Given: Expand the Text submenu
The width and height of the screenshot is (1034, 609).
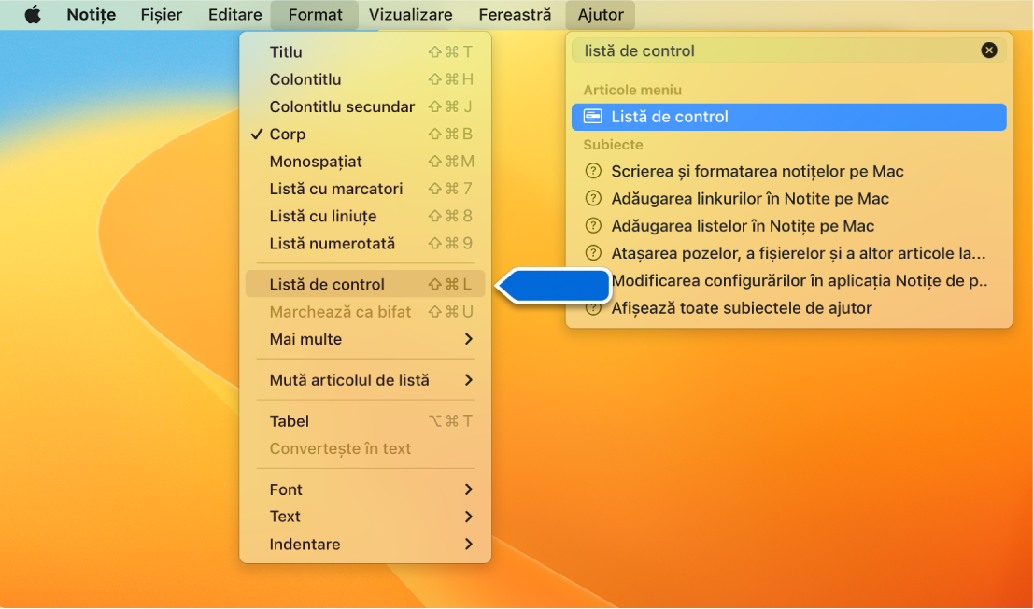Looking at the screenshot, I should 365,517.
